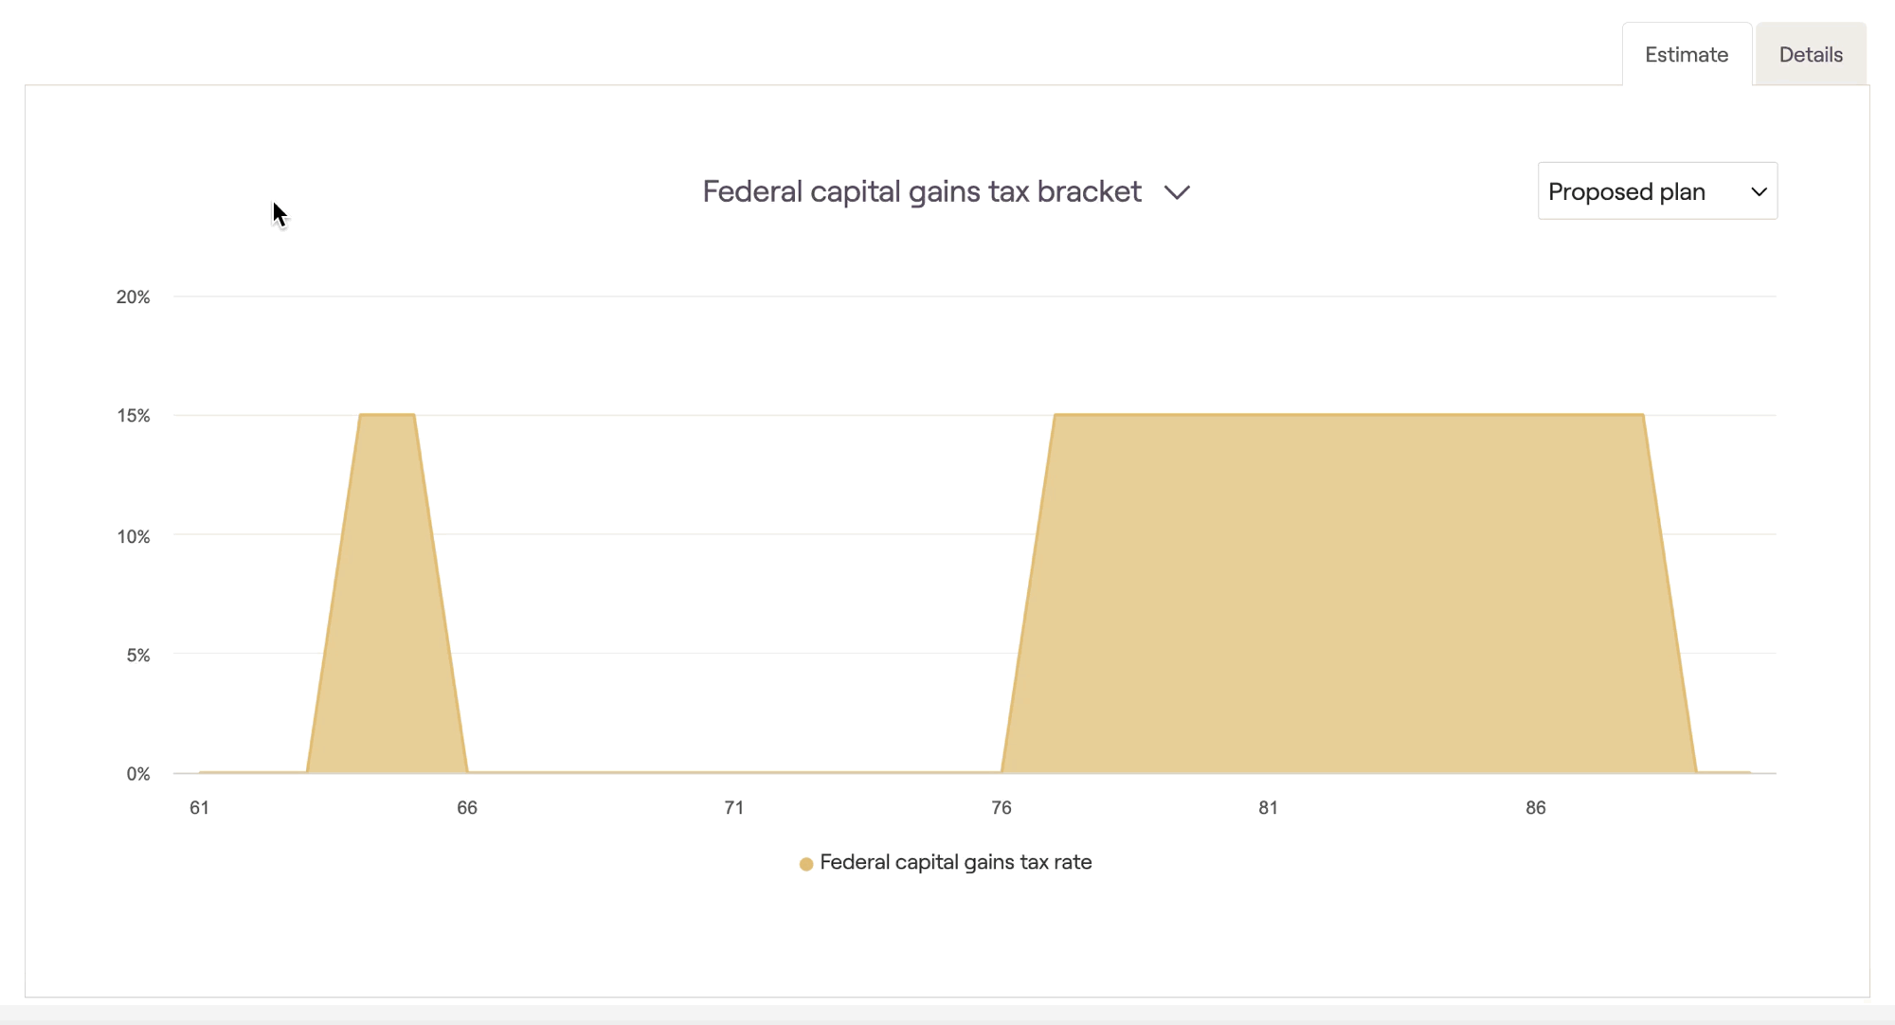Open the Proposed plan dropdown
The image size is (1895, 1025).
(1657, 191)
